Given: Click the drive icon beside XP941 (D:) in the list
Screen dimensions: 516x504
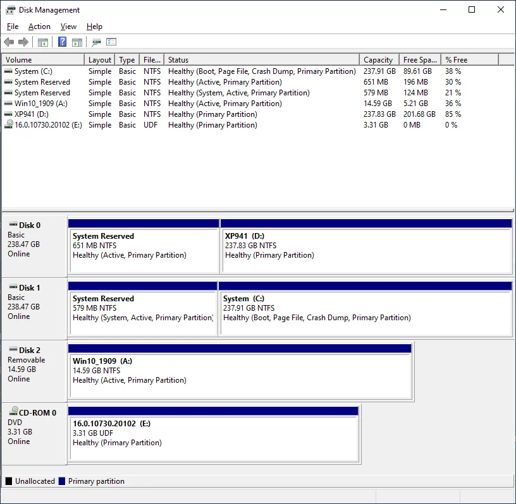Looking at the screenshot, I should [x=8, y=114].
